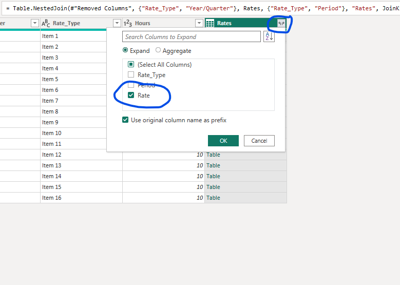This screenshot has height=285, width=400.
Task: Click the Hours value 10 in the Item 15 row
Action: click(x=200, y=187)
